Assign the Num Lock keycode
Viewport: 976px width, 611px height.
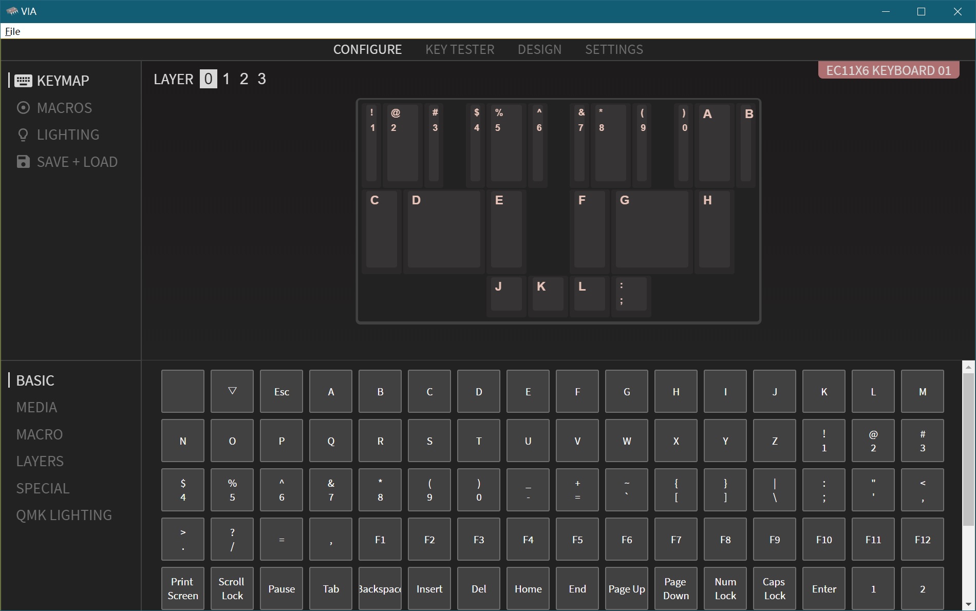click(725, 588)
